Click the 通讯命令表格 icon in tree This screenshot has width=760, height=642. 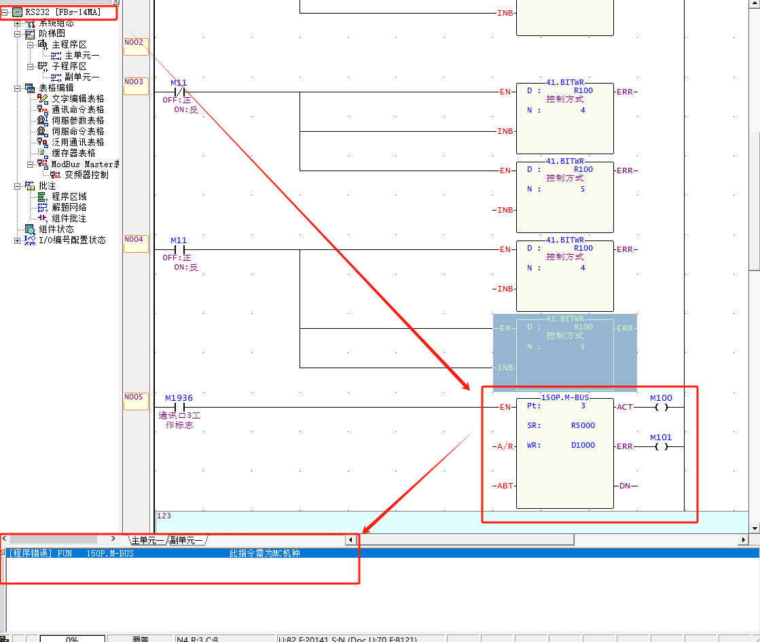point(43,109)
